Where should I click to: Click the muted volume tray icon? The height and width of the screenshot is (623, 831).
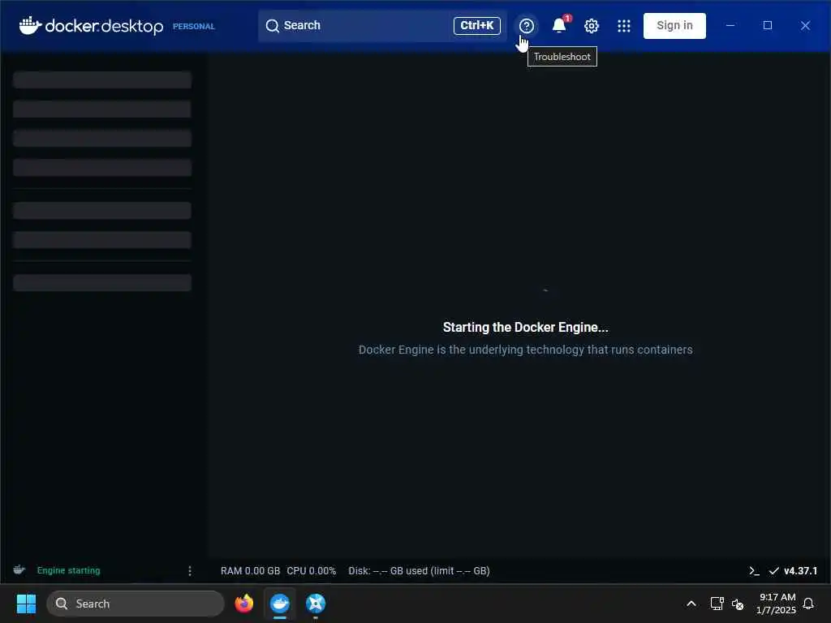[x=737, y=604]
